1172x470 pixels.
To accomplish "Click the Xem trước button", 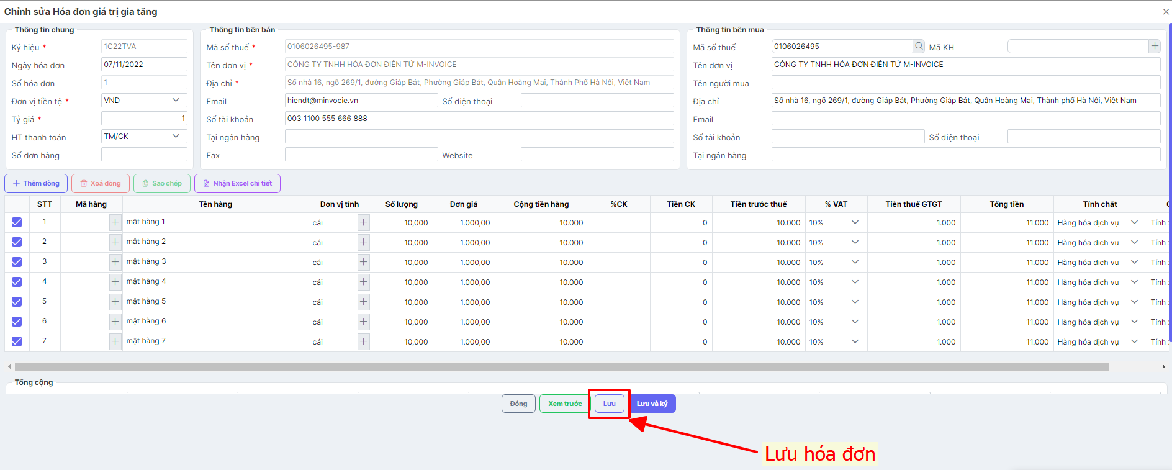I will coord(565,404).
